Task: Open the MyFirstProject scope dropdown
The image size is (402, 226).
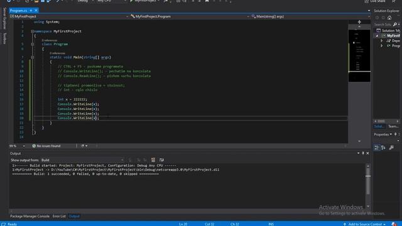Action: pyautogui.click(x=69, y=16)
